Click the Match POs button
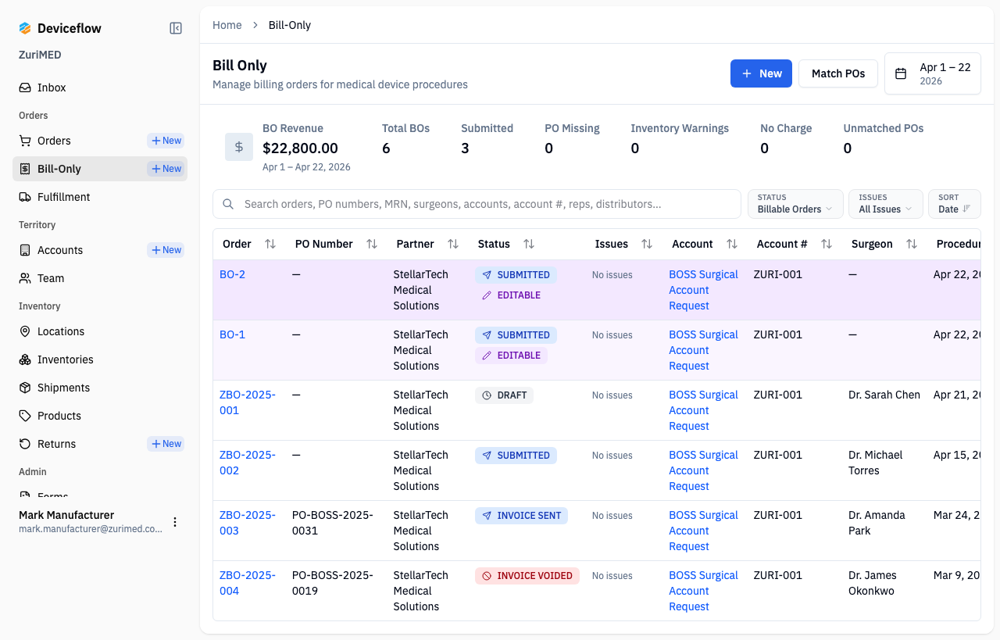The image size is (1000, 640). pos(838,73)
